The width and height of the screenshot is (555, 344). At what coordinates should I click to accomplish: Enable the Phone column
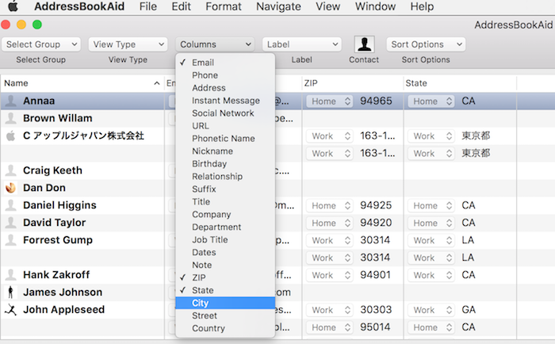pos(225,75)
